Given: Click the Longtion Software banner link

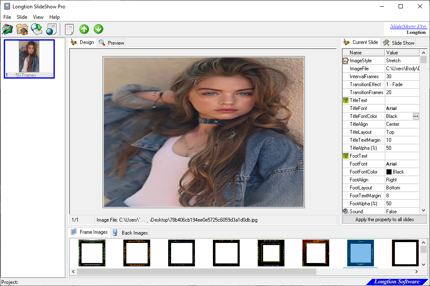Looking at the screenshot, I should 397,282.
